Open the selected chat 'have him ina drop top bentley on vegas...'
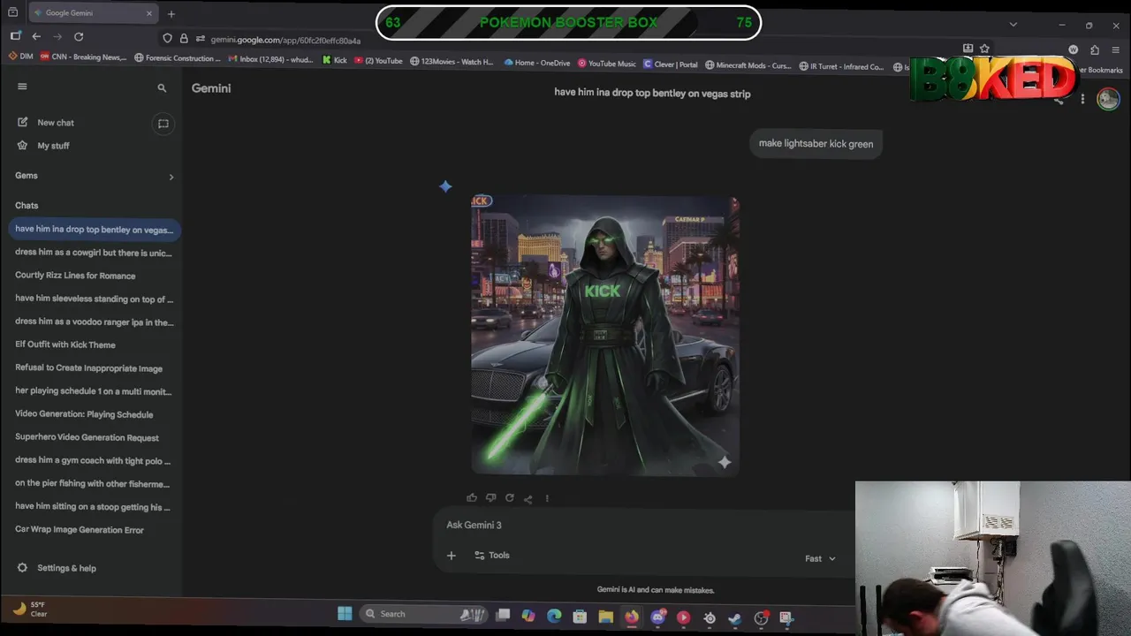 tap(94, 230)
